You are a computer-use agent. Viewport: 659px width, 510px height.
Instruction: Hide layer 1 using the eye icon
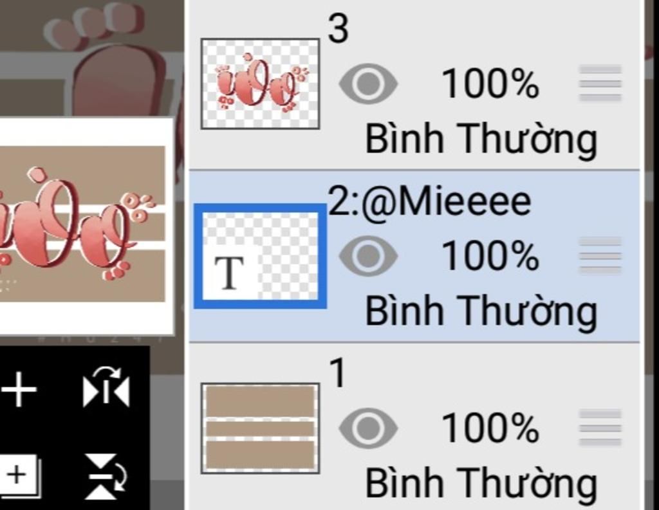368,428
